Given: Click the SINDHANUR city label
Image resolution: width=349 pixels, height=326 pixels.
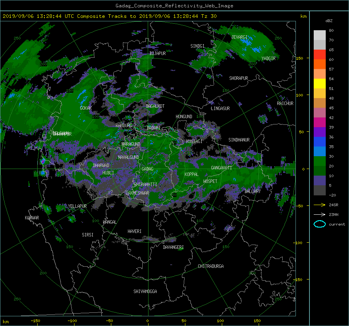Looking at the screenshot, I should click(239, 140).
